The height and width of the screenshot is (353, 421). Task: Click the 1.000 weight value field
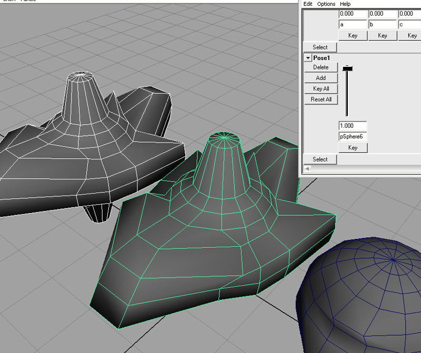click(x=353, y=126)
